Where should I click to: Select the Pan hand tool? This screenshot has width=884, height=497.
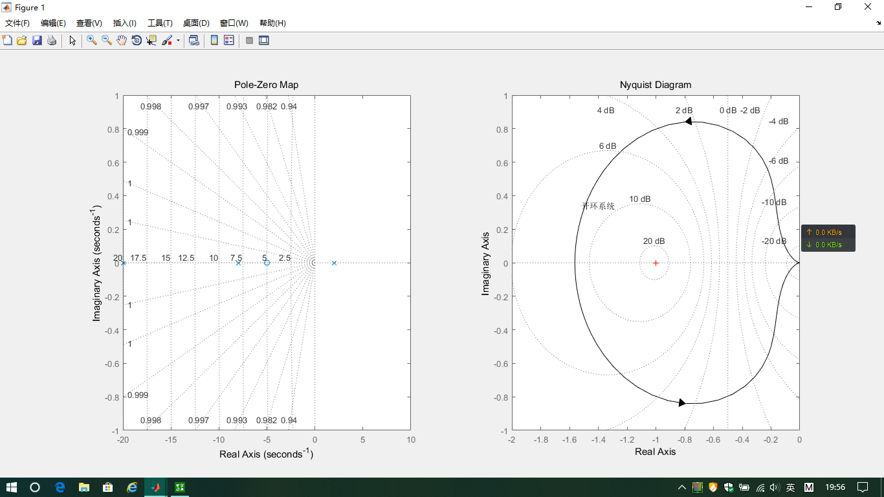122,40
